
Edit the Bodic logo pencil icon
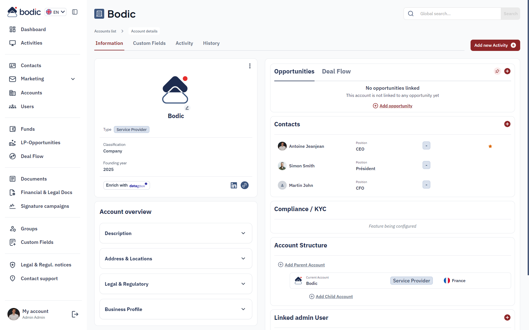pyautogui.click(x=187, y=108)
